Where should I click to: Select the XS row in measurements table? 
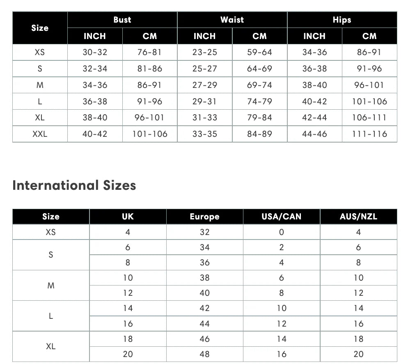pos(205,52)
